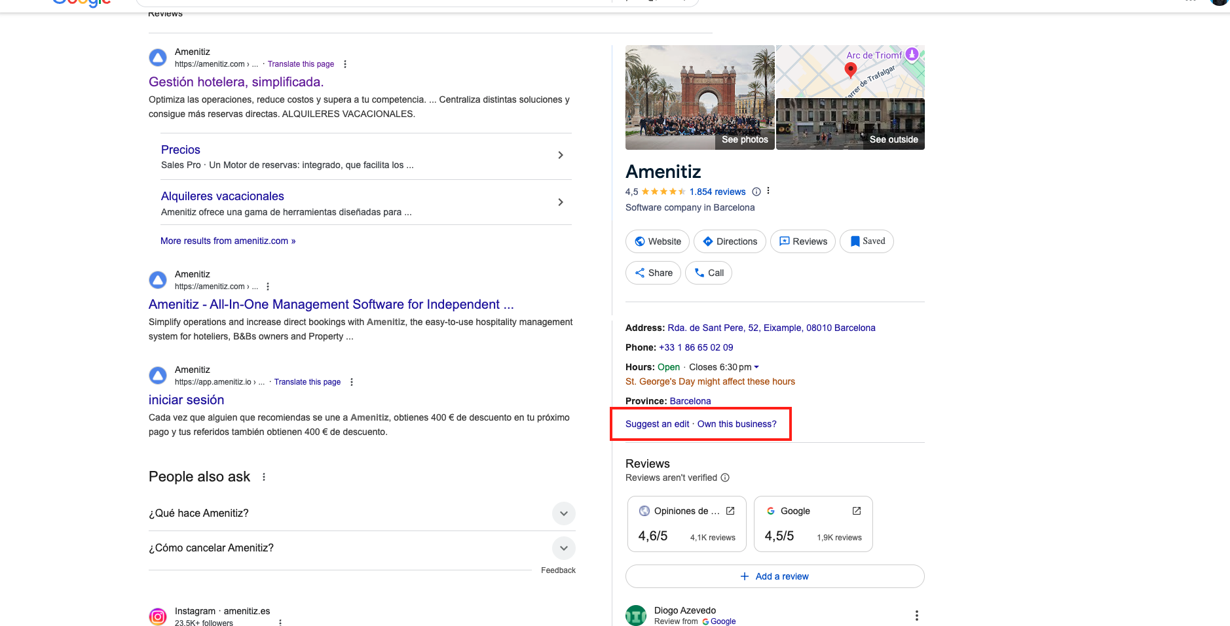Open People also ask options menu
This screenshot has height=626, width=1230.
[264, 477]
